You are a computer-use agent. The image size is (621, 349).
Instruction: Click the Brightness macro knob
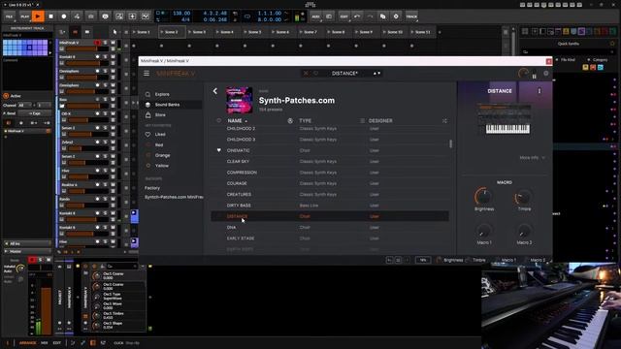483,196
